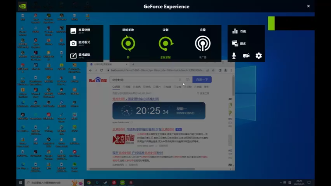The height and width of the screenshot is (186, 331).
Task: Show hidden system tray icons chevron
Action: [x=281, y=182]
